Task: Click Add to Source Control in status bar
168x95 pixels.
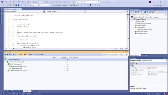Action: (154, 94)
